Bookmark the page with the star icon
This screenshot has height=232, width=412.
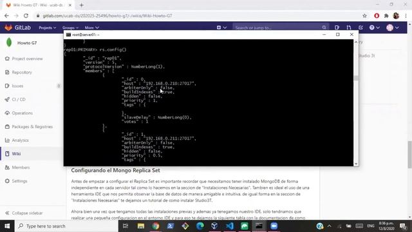click(365, 15)
